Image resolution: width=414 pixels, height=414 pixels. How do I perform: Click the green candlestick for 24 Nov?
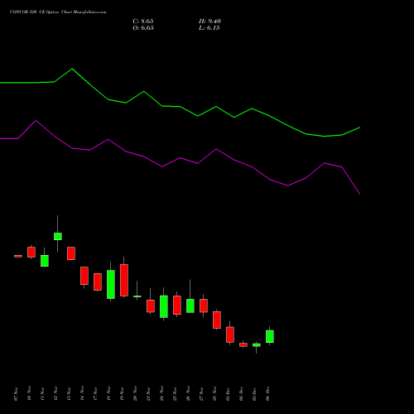(164, 306)
